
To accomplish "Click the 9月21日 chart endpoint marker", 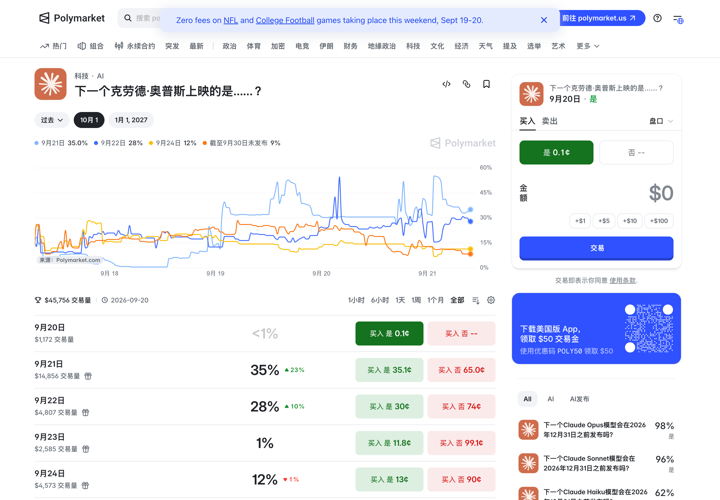I will tap(470, 209).
